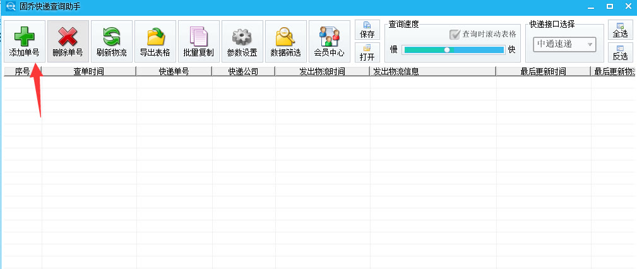The width and height of the screenshot is (637, 269).
Task: Toggle 查询时滚动表格 checkbox
Action: [455, 34]
